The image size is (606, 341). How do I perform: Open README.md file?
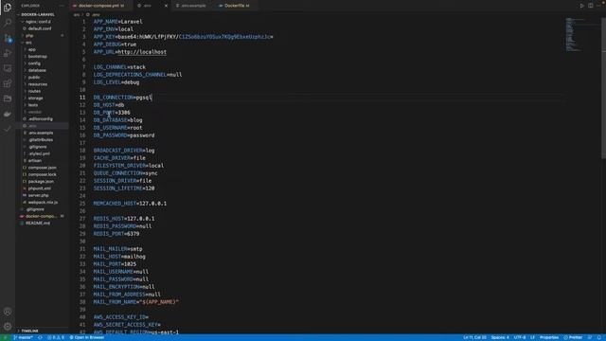pyautogui.click(x=38, y=224)
